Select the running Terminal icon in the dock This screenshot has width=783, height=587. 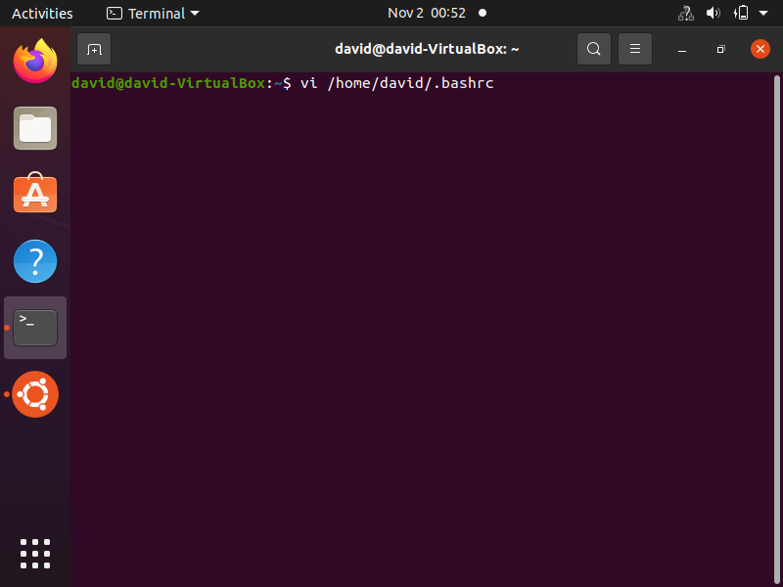[x=35, y=328]
